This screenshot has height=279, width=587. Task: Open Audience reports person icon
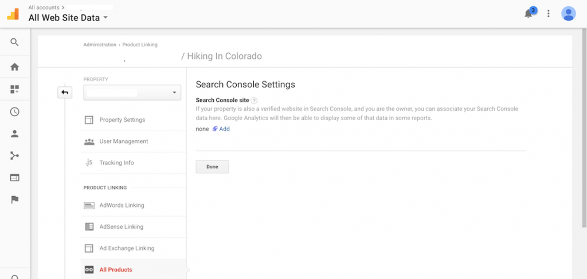[14, 134]
